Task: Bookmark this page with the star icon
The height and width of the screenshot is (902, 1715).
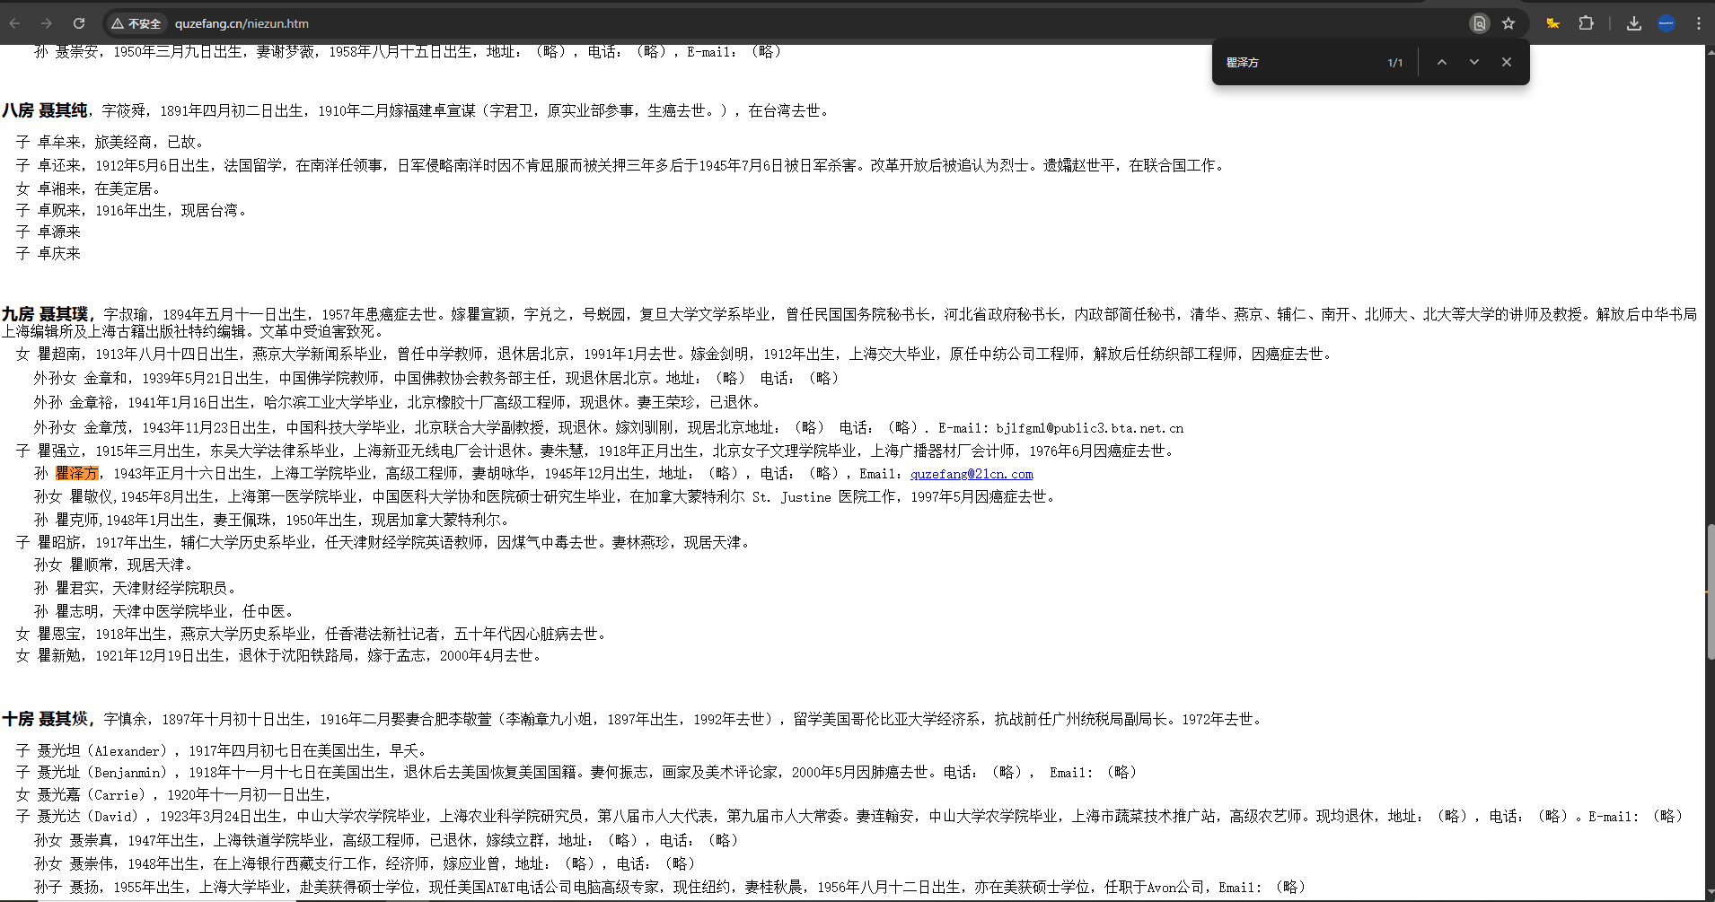Action: click(x=1508, y=23)
